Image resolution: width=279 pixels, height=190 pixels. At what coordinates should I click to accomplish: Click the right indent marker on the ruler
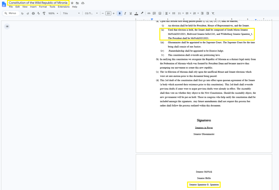[256, 20]
